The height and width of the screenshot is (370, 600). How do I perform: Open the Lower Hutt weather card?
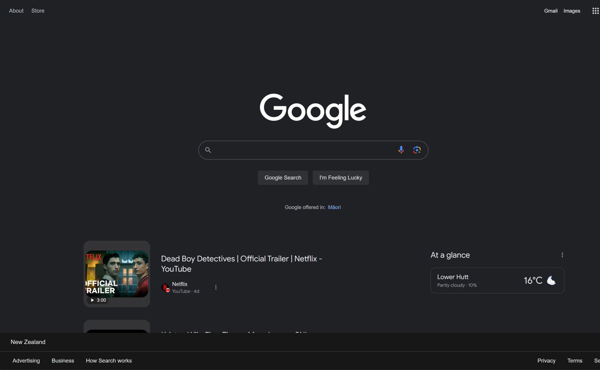tap(497, 281)
